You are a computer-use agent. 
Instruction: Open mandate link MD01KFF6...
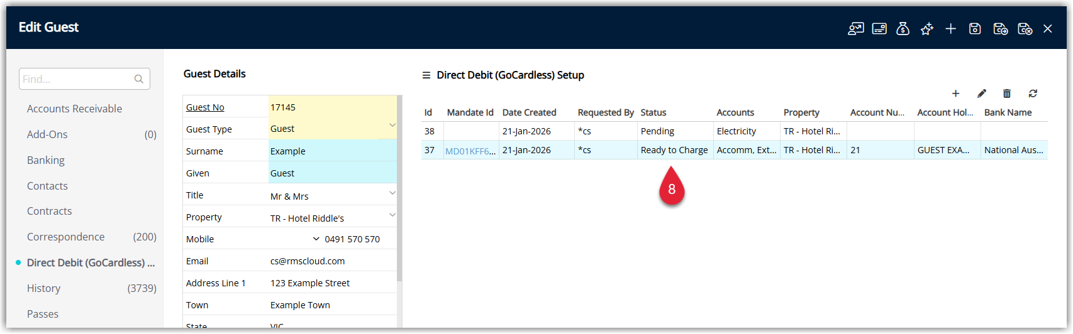(470, 151)
